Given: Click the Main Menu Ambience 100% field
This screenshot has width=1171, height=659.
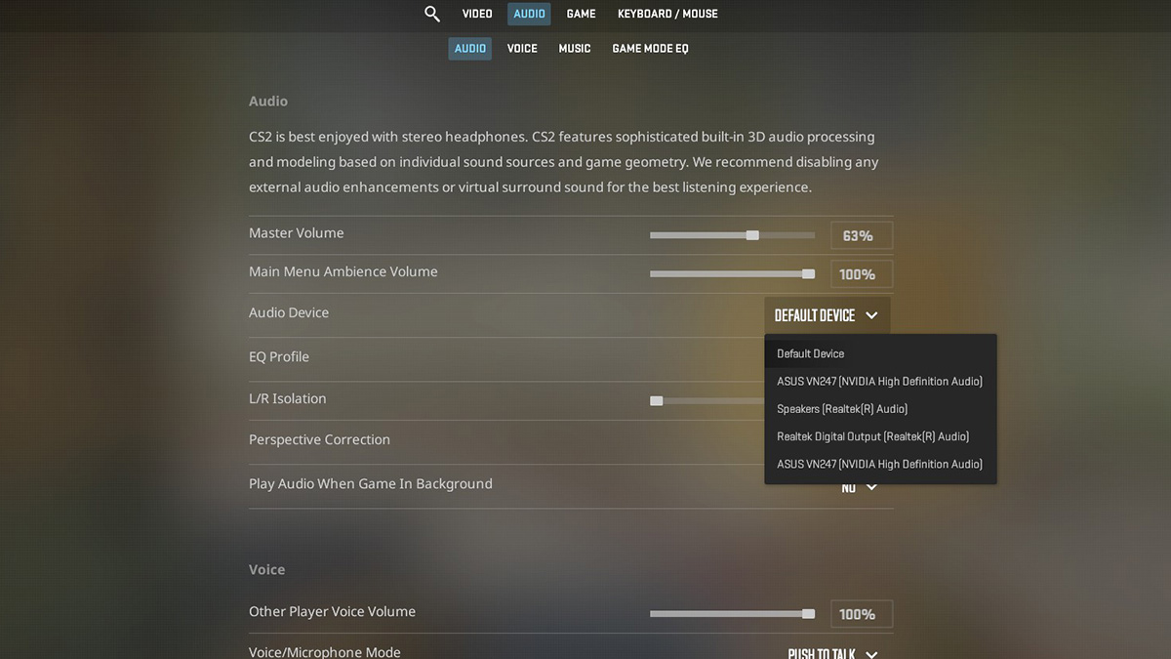Looking at the screenshot, I should coord(861,274).
